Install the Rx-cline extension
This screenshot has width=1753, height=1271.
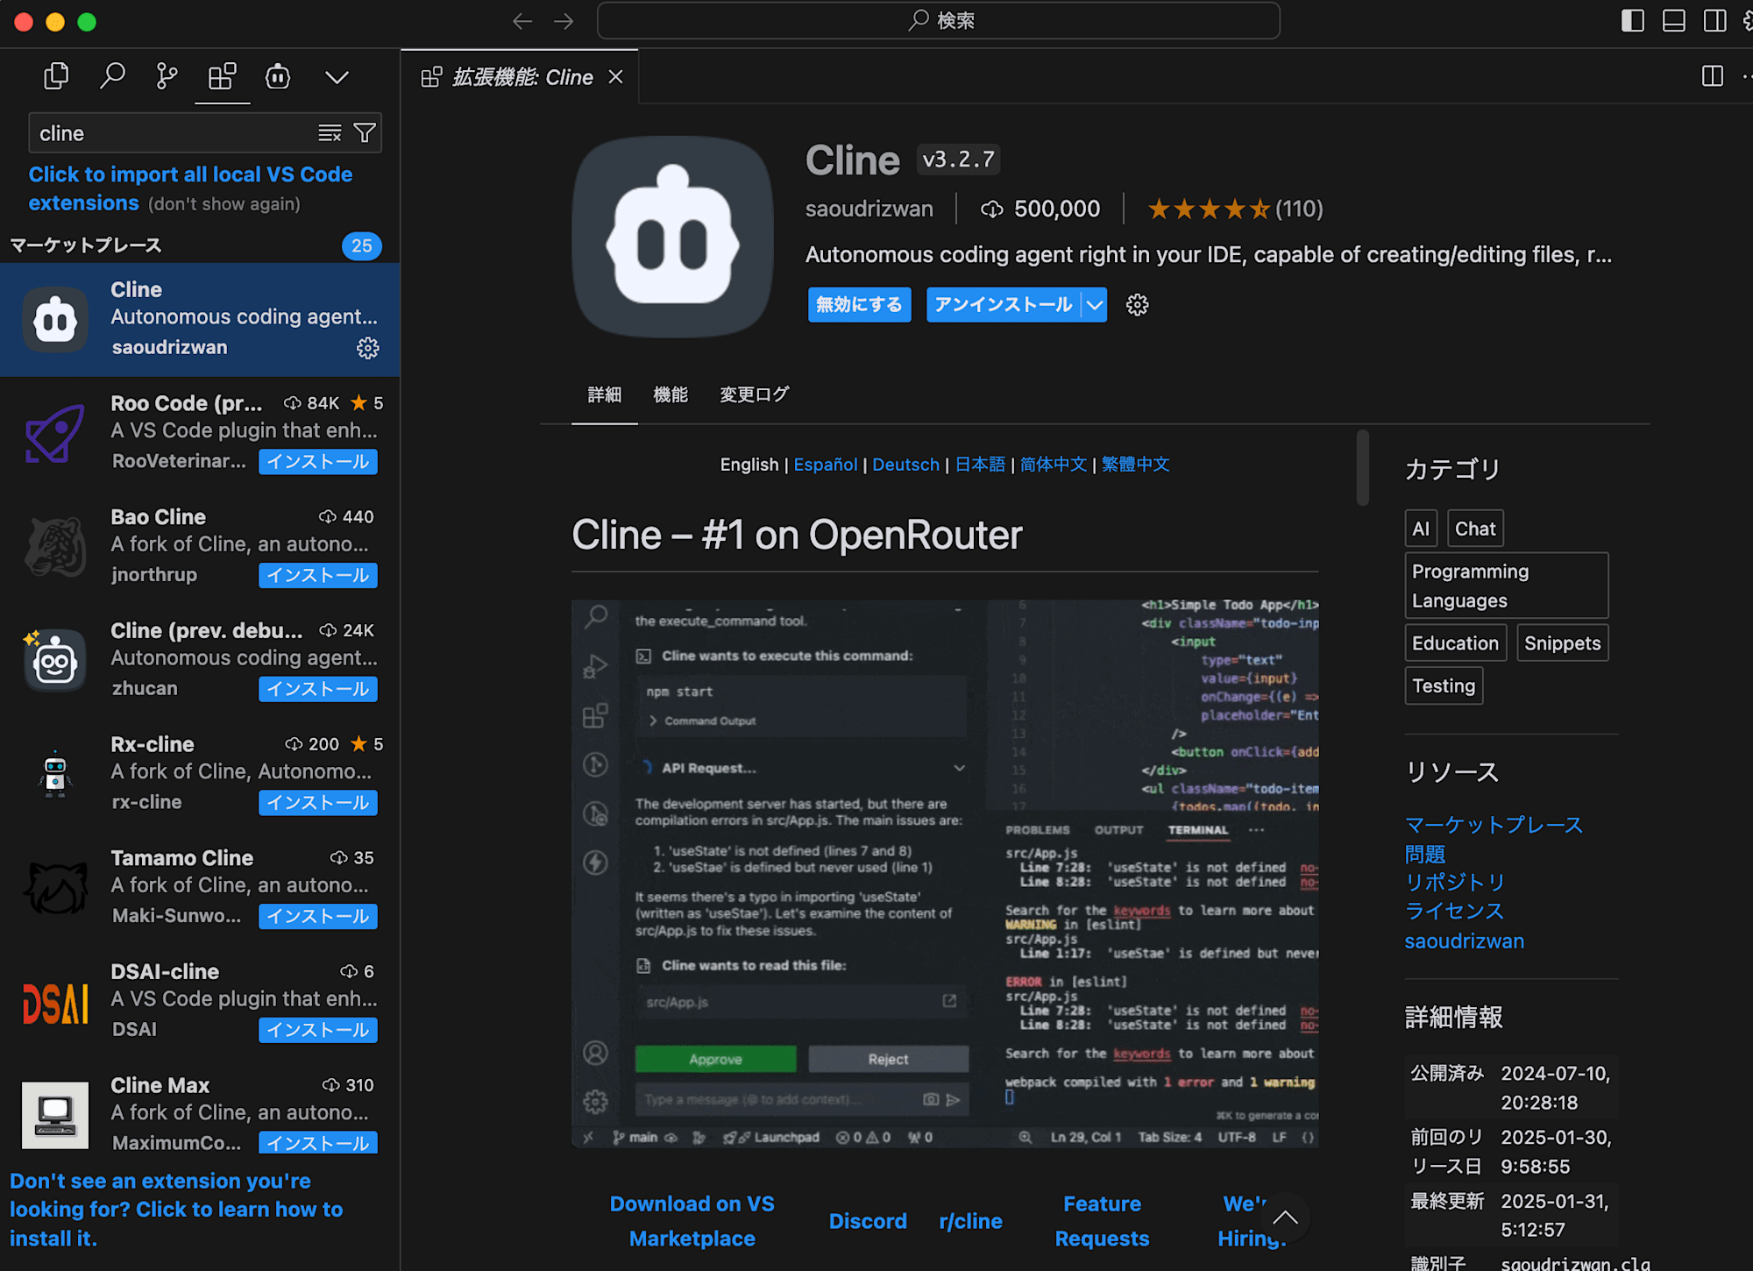[x=318, y=803]
